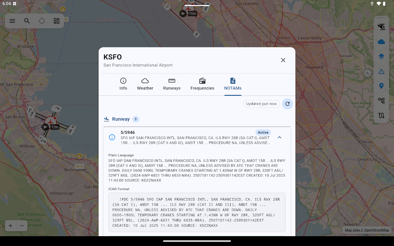Click the Runway section heading
Screen dimensions: 394x246
pos(121,119)
